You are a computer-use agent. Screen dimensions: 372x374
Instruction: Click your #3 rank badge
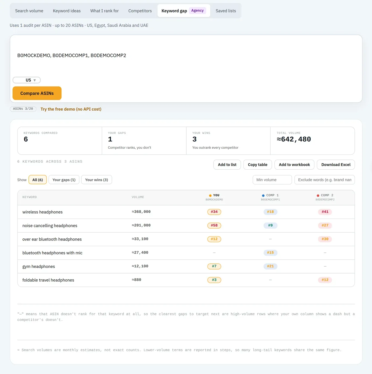click(x=214, y=280)
